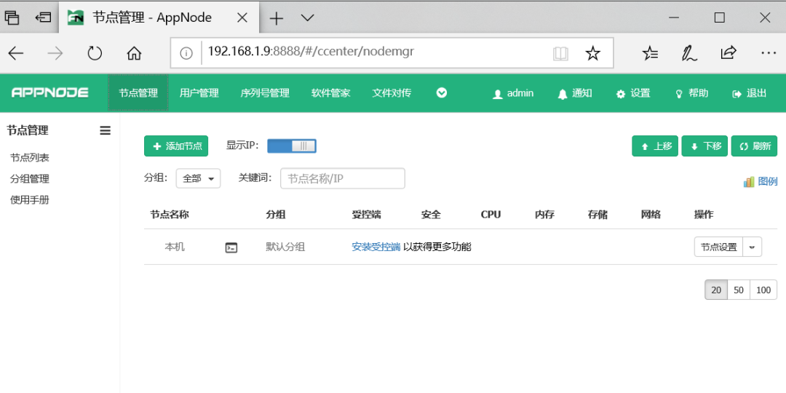This screenshot has height=393, width=786.
Task: Click the 本机 node name
Action: click(x=175, y=247)
